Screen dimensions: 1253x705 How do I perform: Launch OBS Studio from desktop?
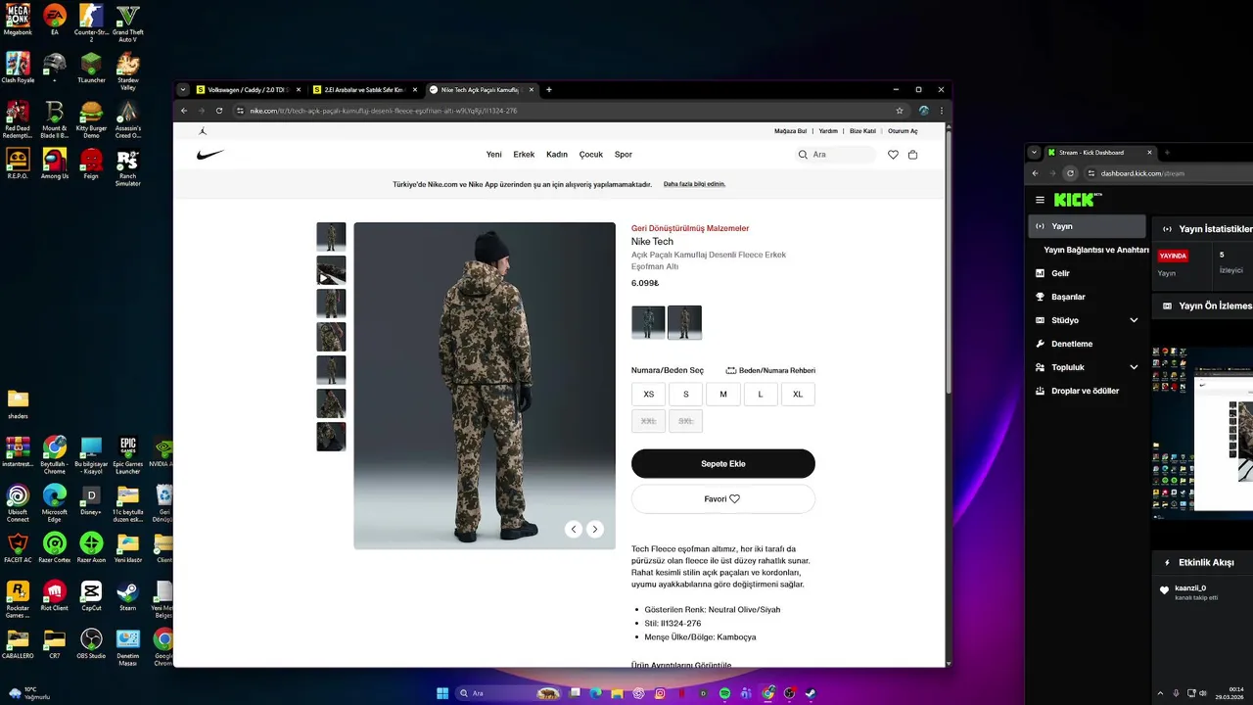[x=91, y=643]
